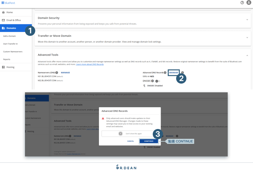Click the Edits on A(3) text

[x=148, y=76]
